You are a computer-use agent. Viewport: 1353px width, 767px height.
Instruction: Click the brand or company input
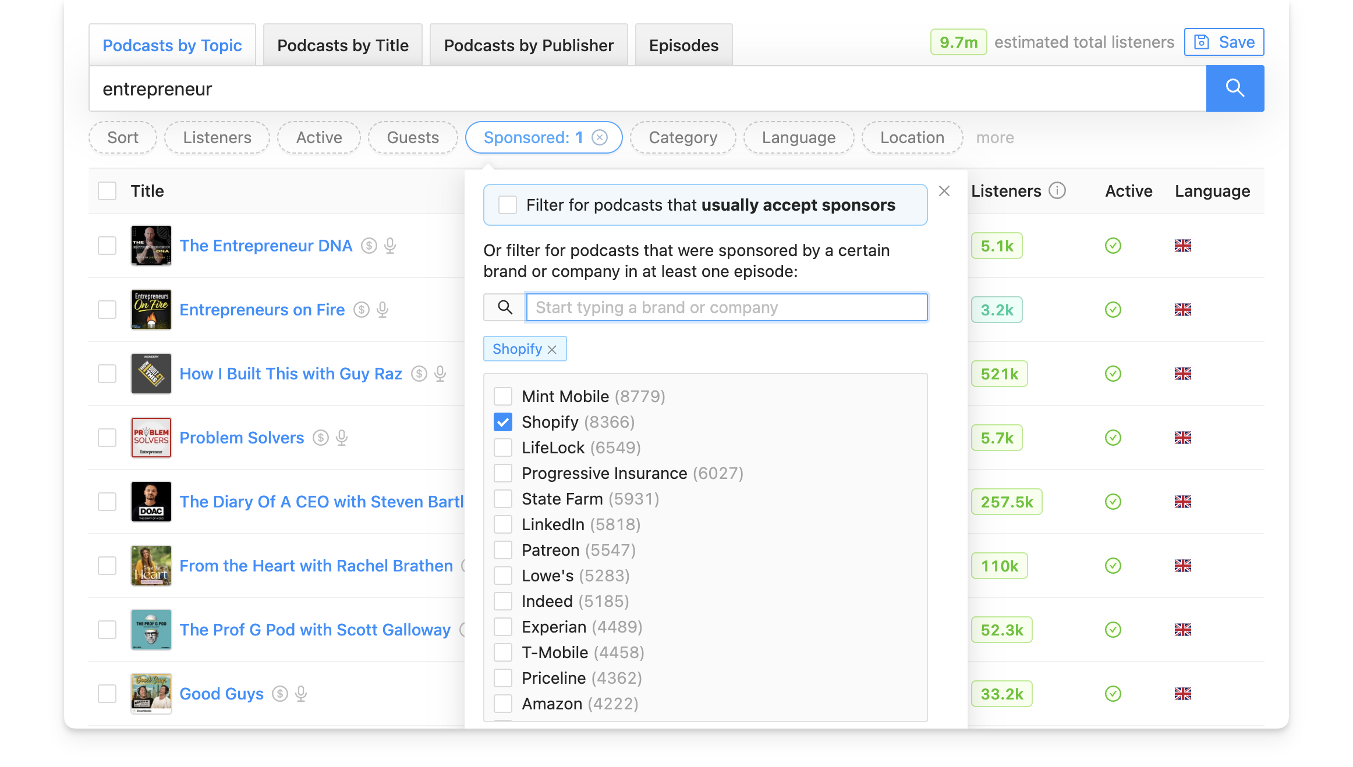coord(727,307)
